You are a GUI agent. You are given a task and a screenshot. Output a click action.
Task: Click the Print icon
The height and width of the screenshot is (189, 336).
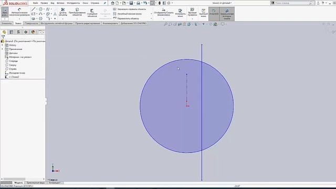click(138, 3)
